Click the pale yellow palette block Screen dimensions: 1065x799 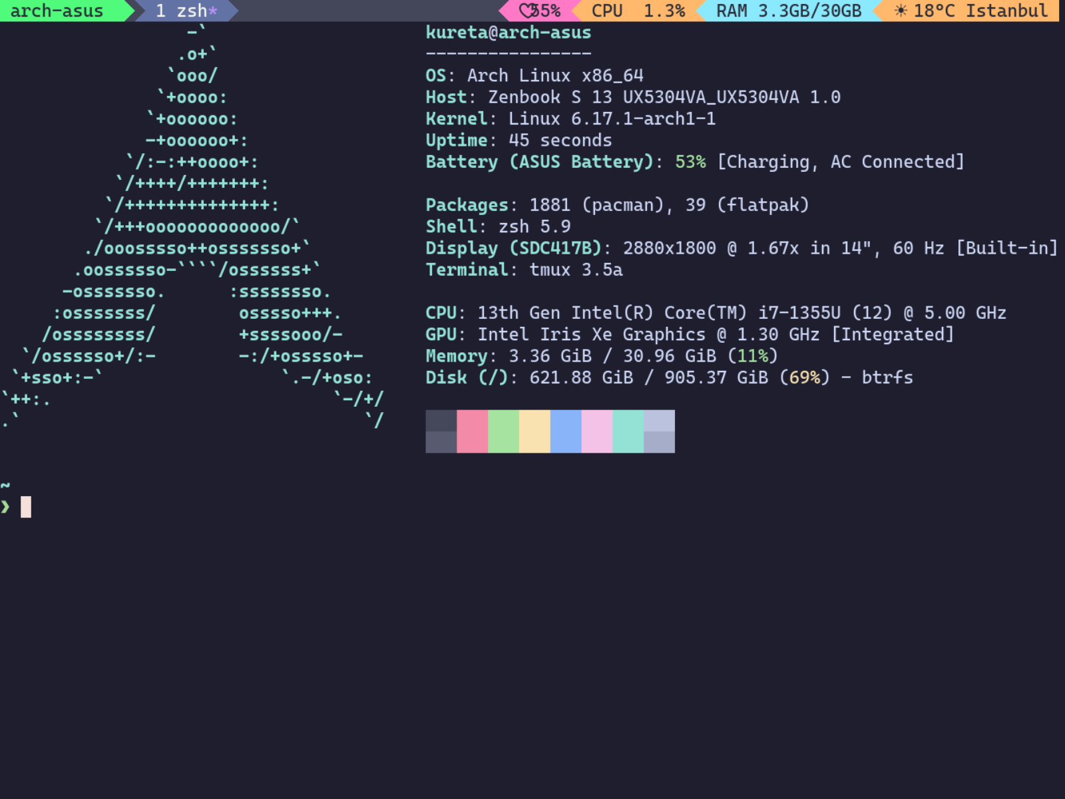pos(534,431)
